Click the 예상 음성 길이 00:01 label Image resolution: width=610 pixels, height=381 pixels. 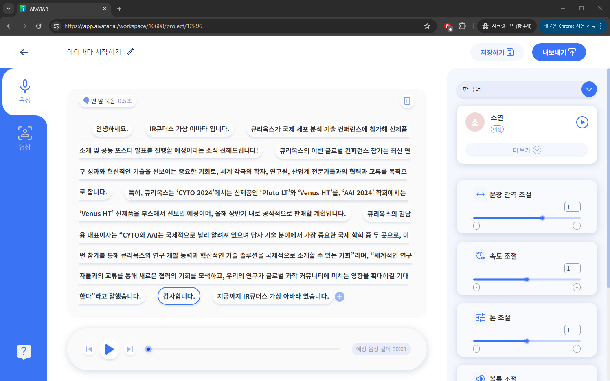pos(381,349)
